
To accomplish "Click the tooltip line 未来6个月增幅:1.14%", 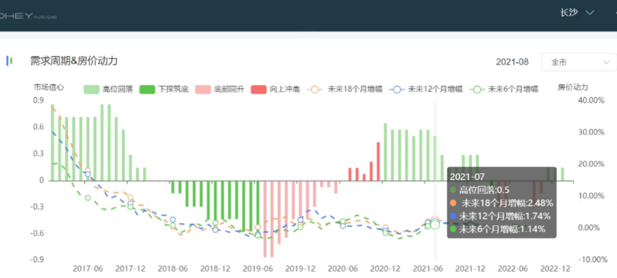I will (x=498, y=229).
